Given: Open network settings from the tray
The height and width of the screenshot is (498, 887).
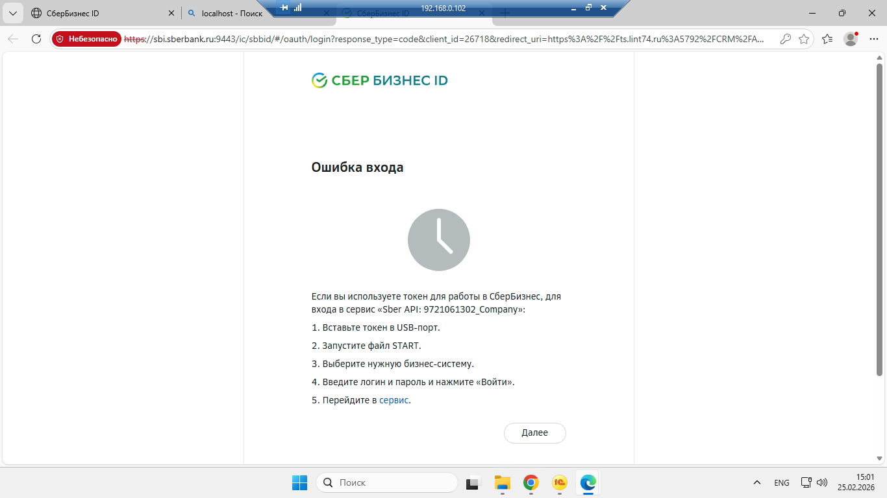Looking at the screenshot, I should (x=806, y=482).
